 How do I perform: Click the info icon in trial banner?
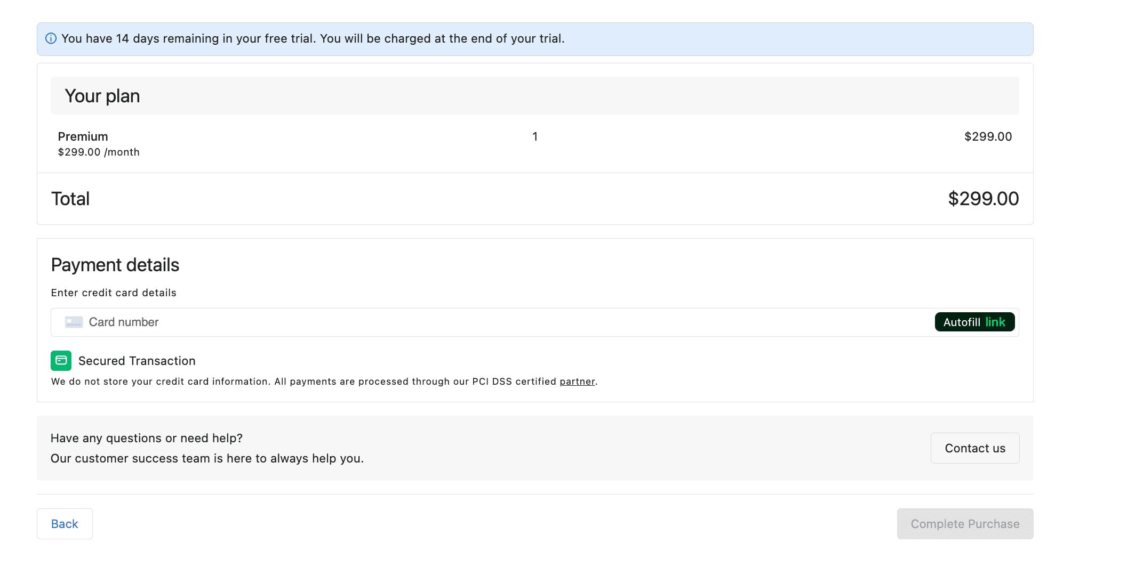pos(51,38)
